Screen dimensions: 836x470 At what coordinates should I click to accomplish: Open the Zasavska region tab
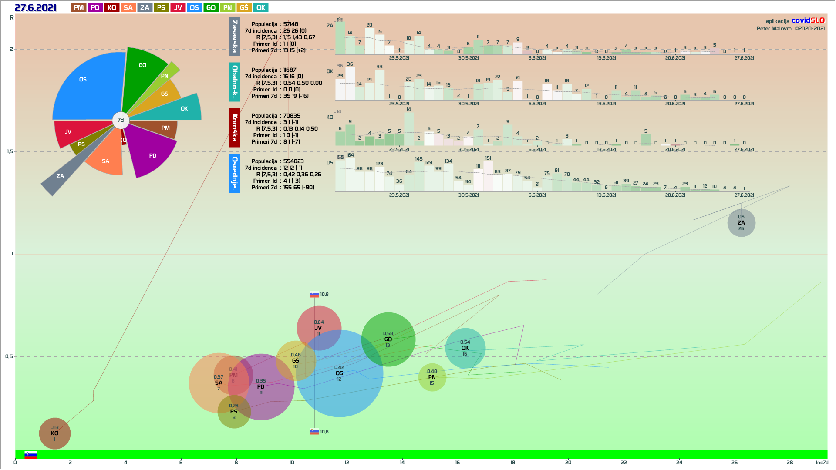(x=235, y=37)
